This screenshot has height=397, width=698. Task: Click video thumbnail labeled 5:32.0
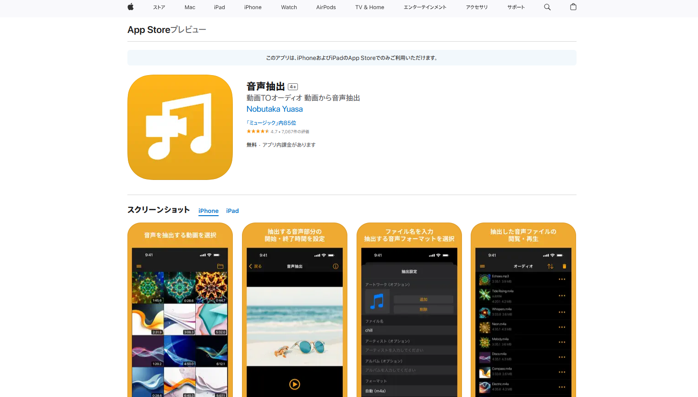coord(212,319)
